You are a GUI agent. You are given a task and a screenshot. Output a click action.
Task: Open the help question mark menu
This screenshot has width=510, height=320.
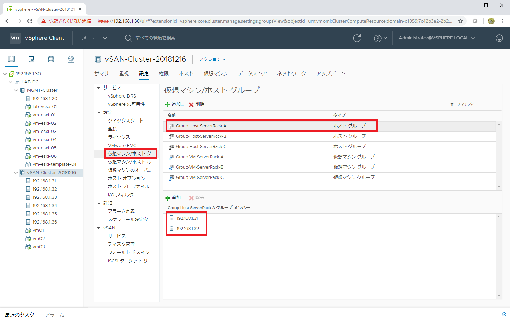(380, 38)
